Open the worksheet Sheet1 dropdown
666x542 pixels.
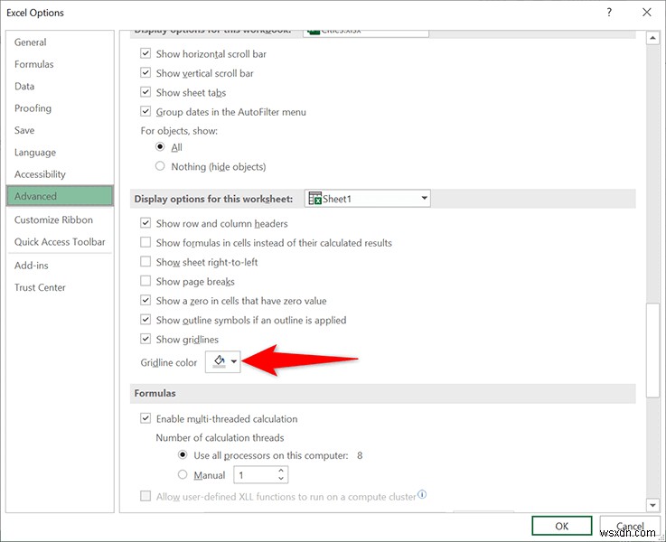(368, 198)
